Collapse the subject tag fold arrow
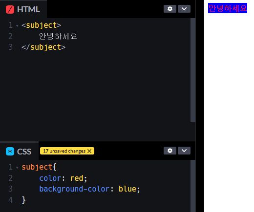254x212 pixels. (x=17, y=26)
